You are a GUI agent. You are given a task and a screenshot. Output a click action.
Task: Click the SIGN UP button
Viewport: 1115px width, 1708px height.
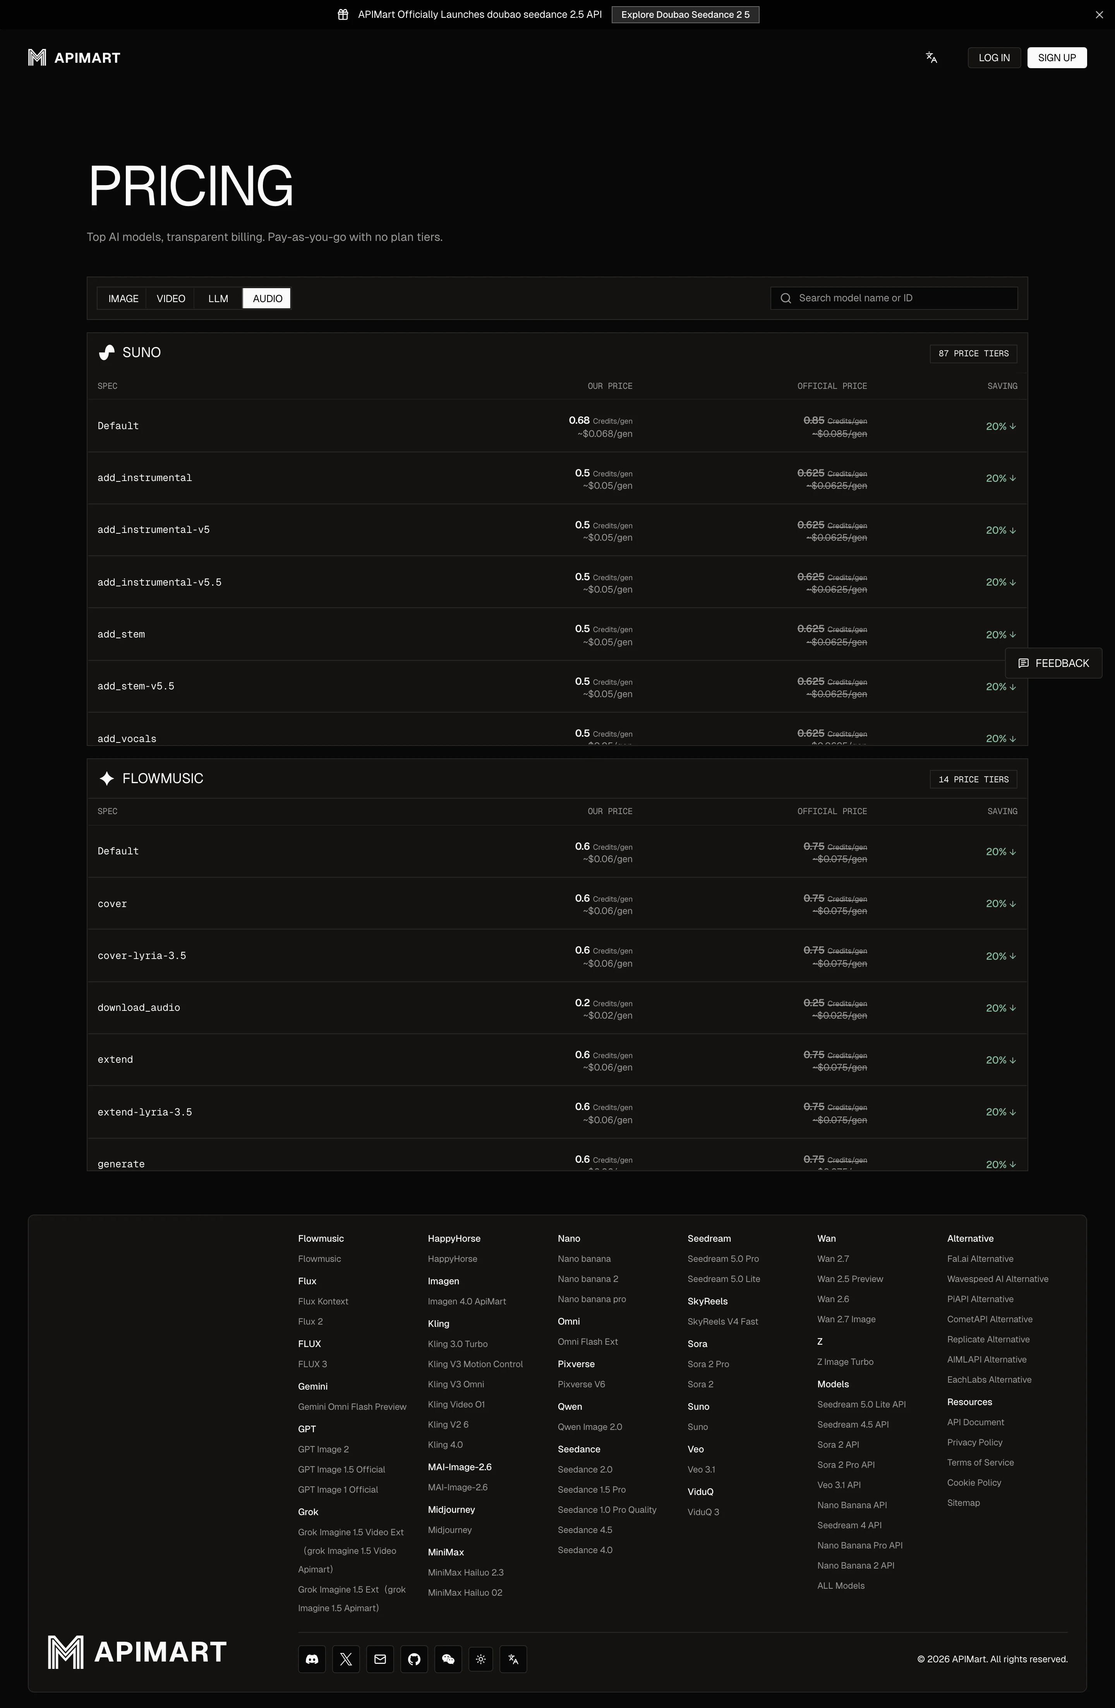[x=1056, y=57]
